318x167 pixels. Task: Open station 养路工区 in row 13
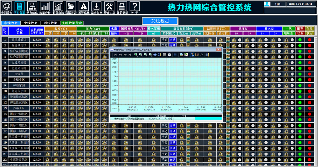point(19,108)
